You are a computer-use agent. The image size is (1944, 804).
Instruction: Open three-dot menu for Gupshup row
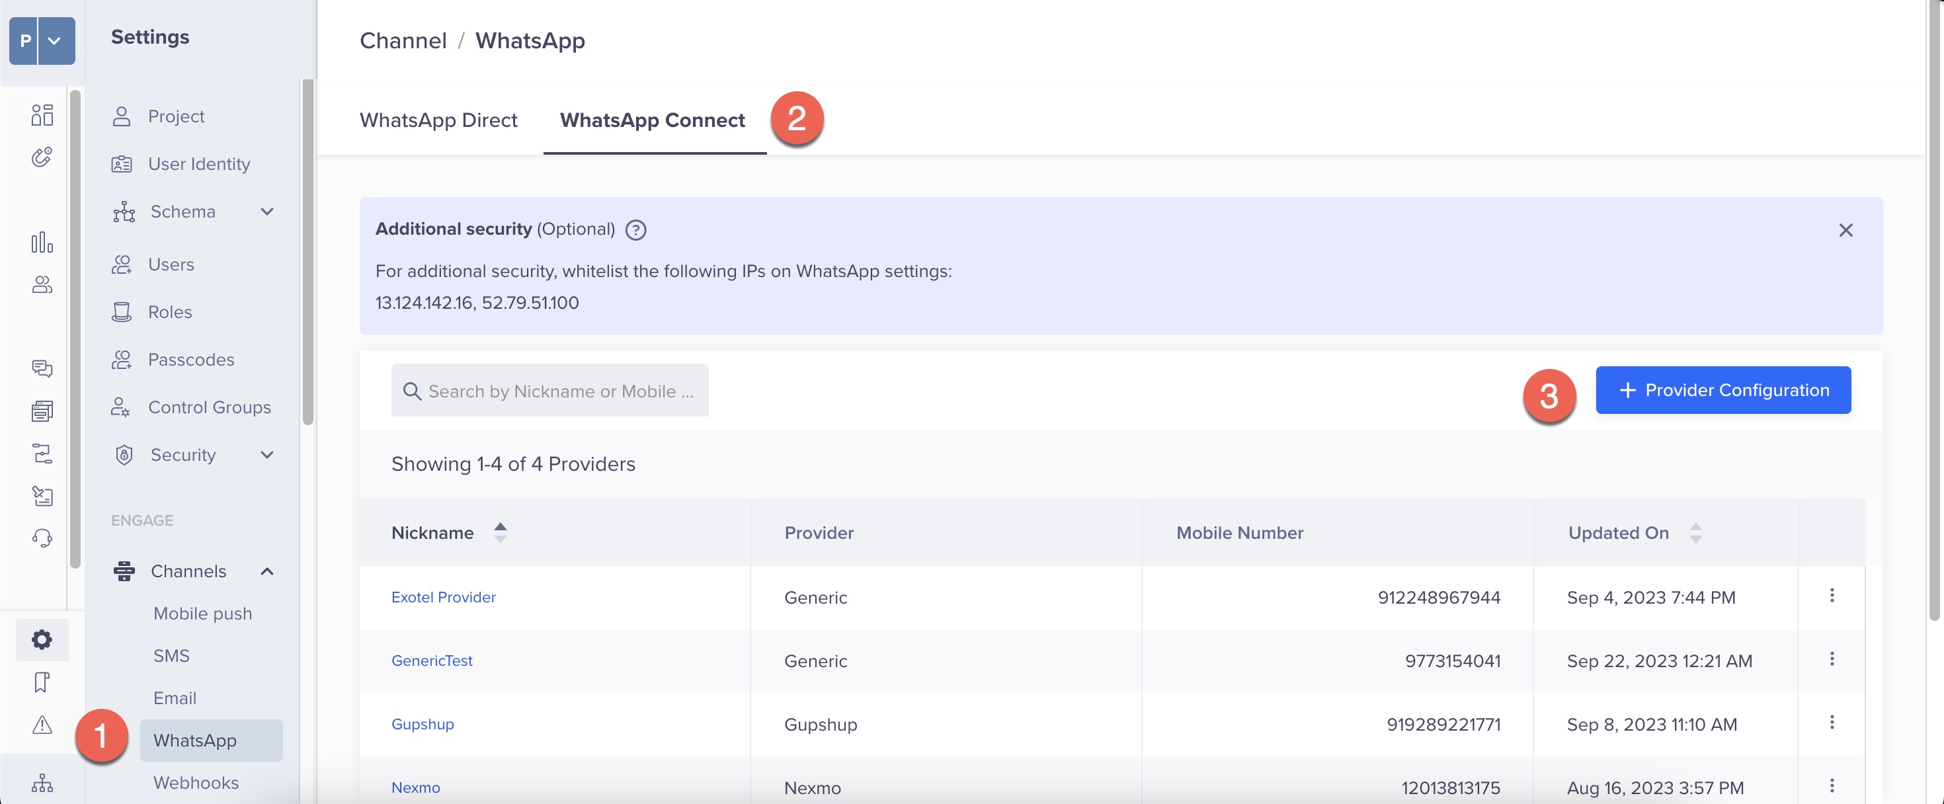click(x=1831, y=723)
